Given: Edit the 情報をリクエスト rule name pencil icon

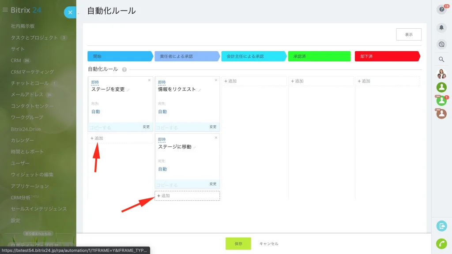Looking at the screenshot, I should [x=200, y=90].
